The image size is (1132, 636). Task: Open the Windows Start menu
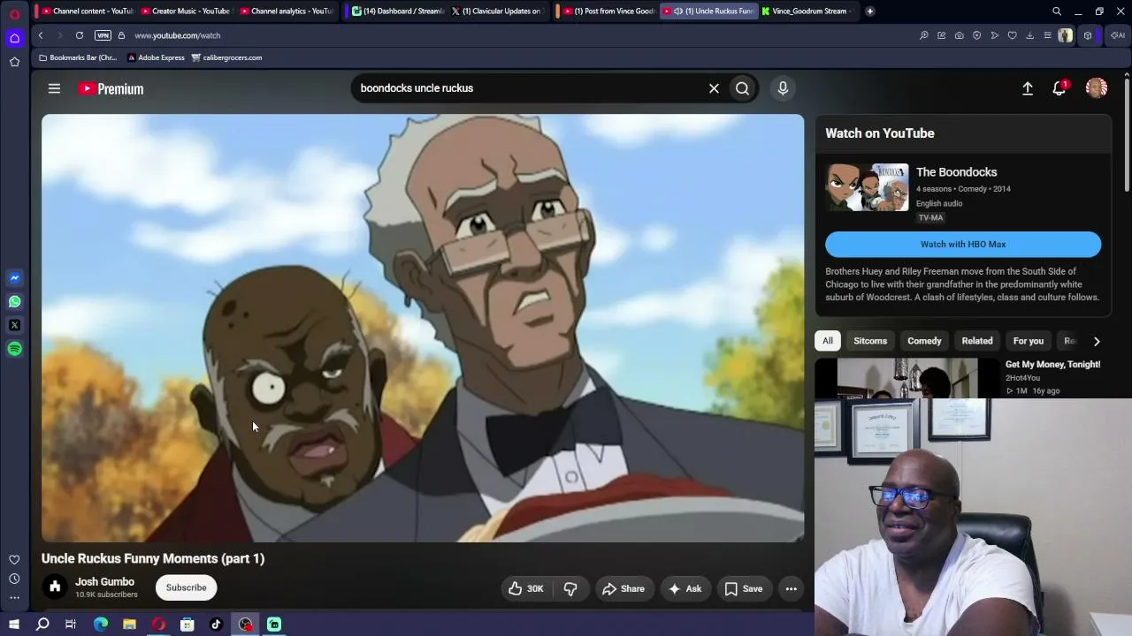[14, 625]
